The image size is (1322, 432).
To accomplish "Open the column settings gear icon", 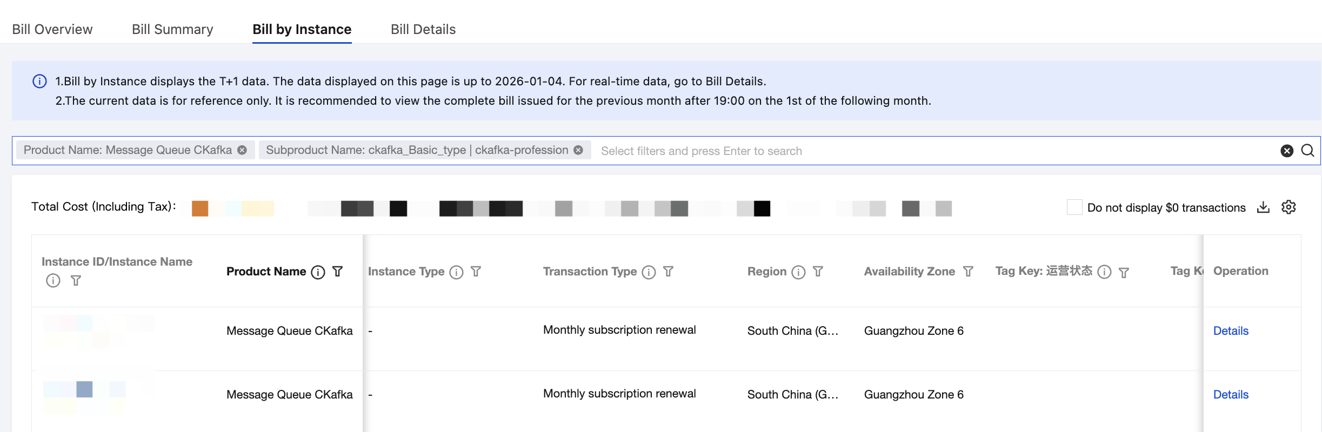I will 1288,207.
